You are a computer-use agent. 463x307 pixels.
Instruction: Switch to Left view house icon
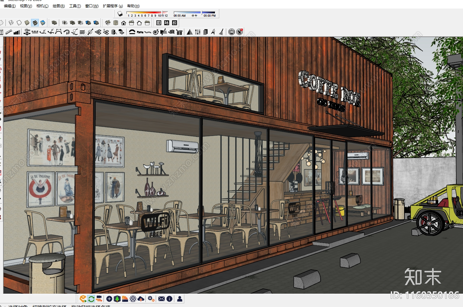[147, 23]
